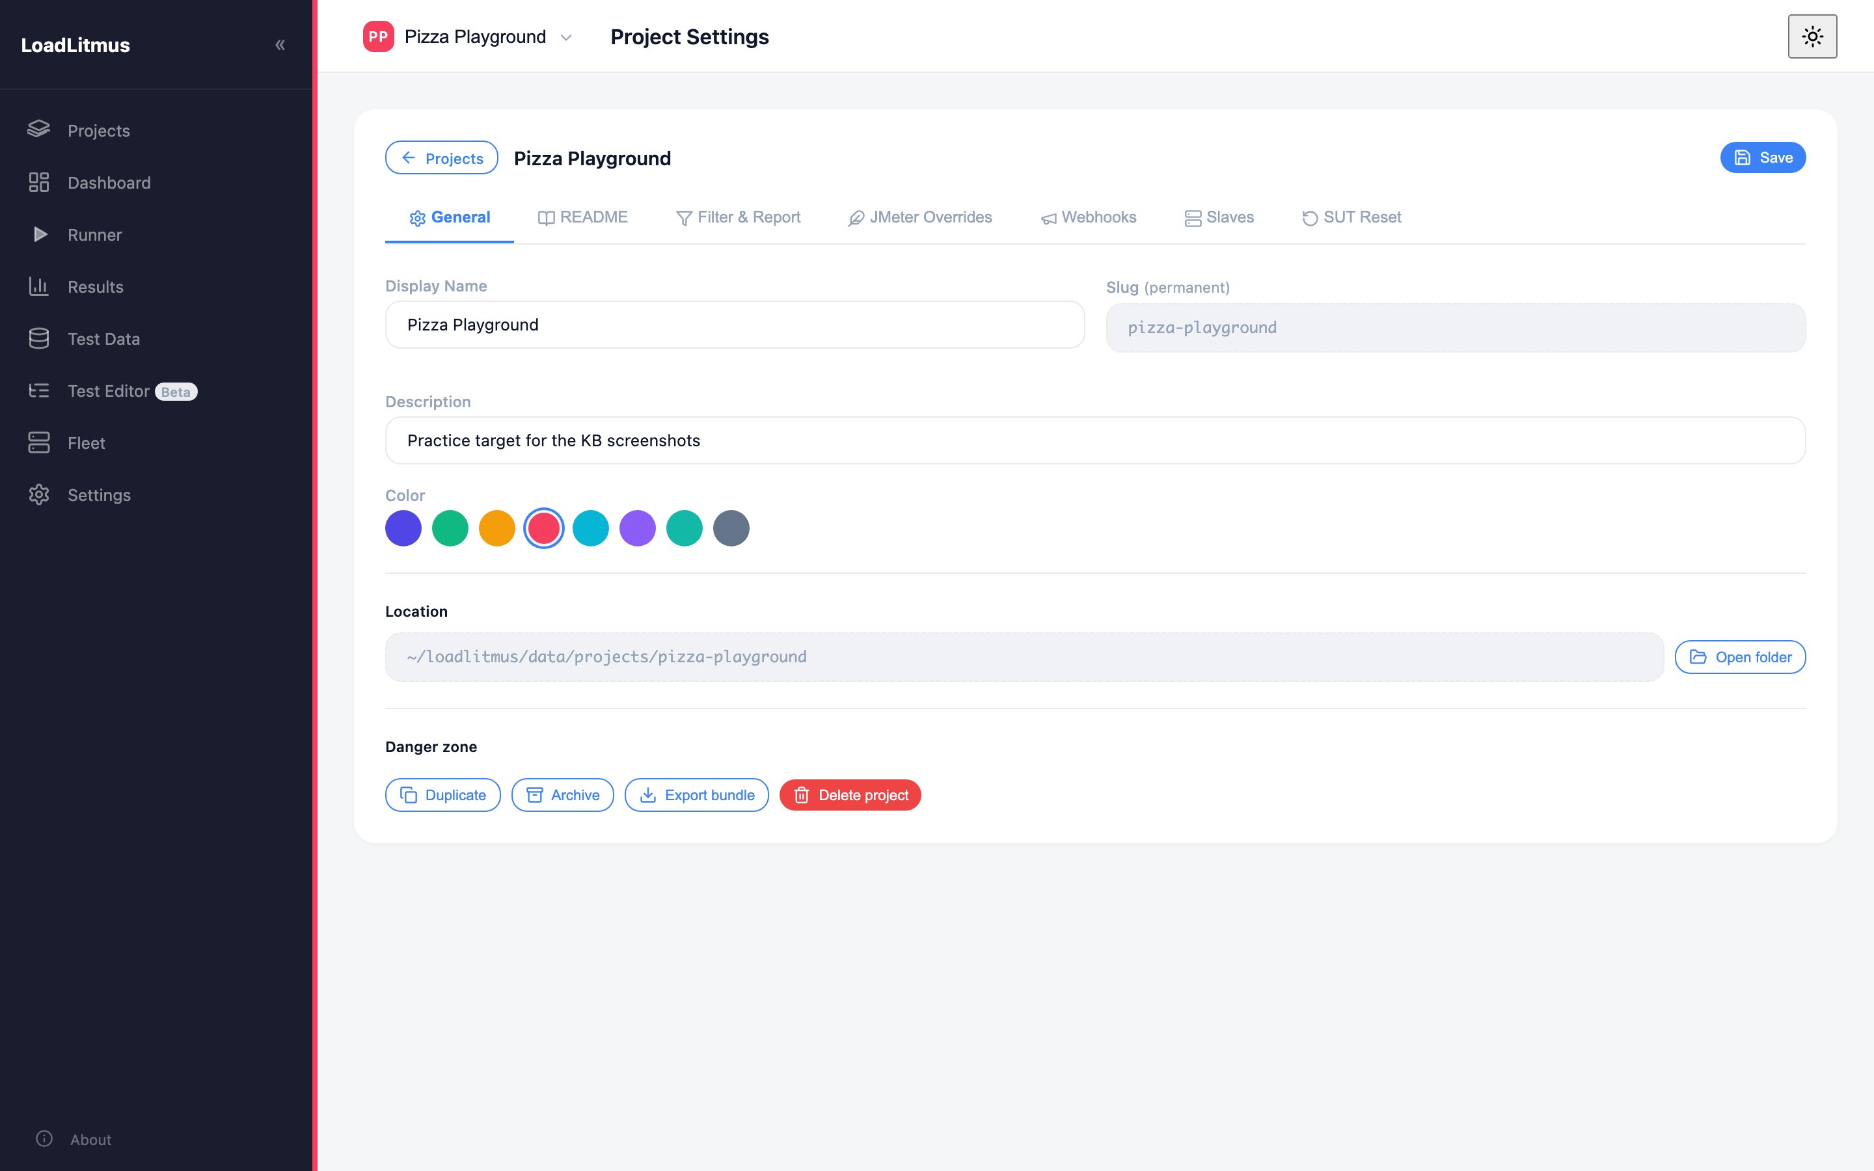Select the General tab
The width and height of the screenshot is (1874, 1171).
449,218
